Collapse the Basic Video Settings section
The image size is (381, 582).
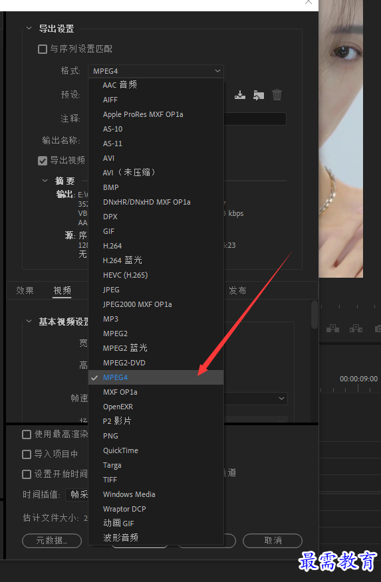[x=29, y=321]
